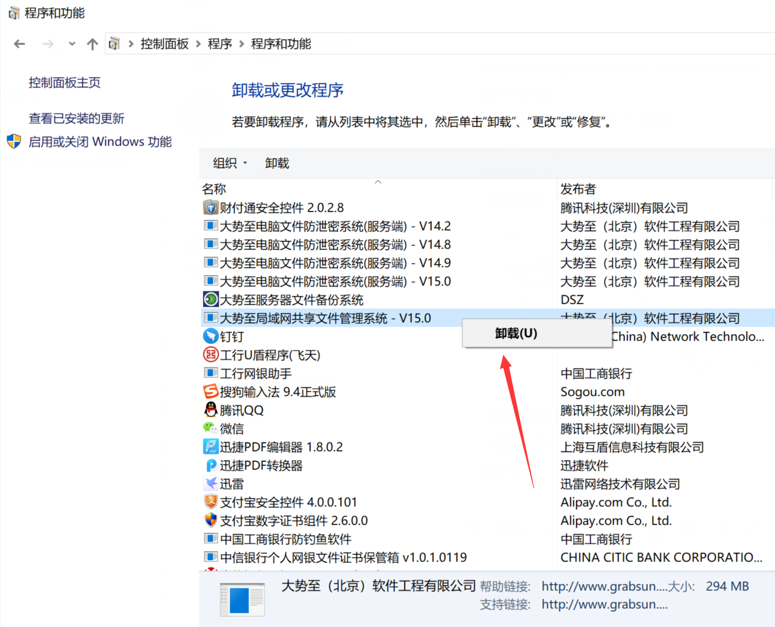Click the green 微信 icon
This screenshot has height=627, width=775.
tap(210, 428)
